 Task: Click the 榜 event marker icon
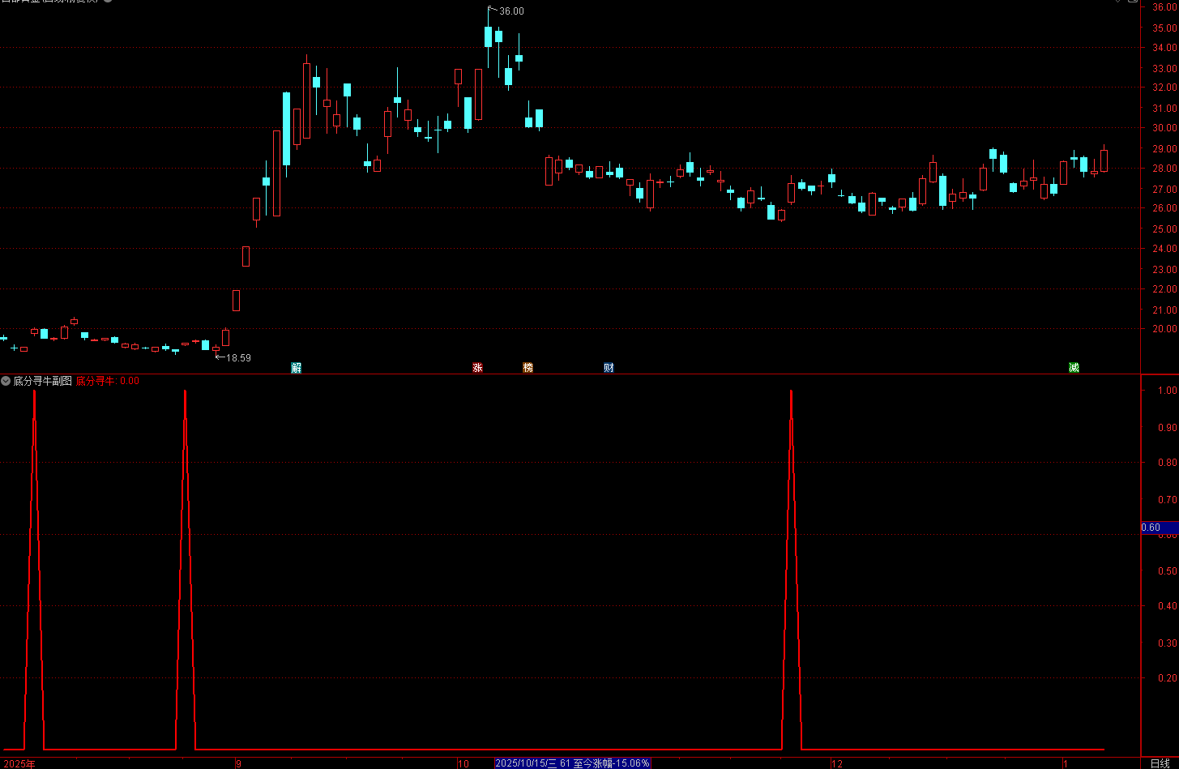(528, 368)
